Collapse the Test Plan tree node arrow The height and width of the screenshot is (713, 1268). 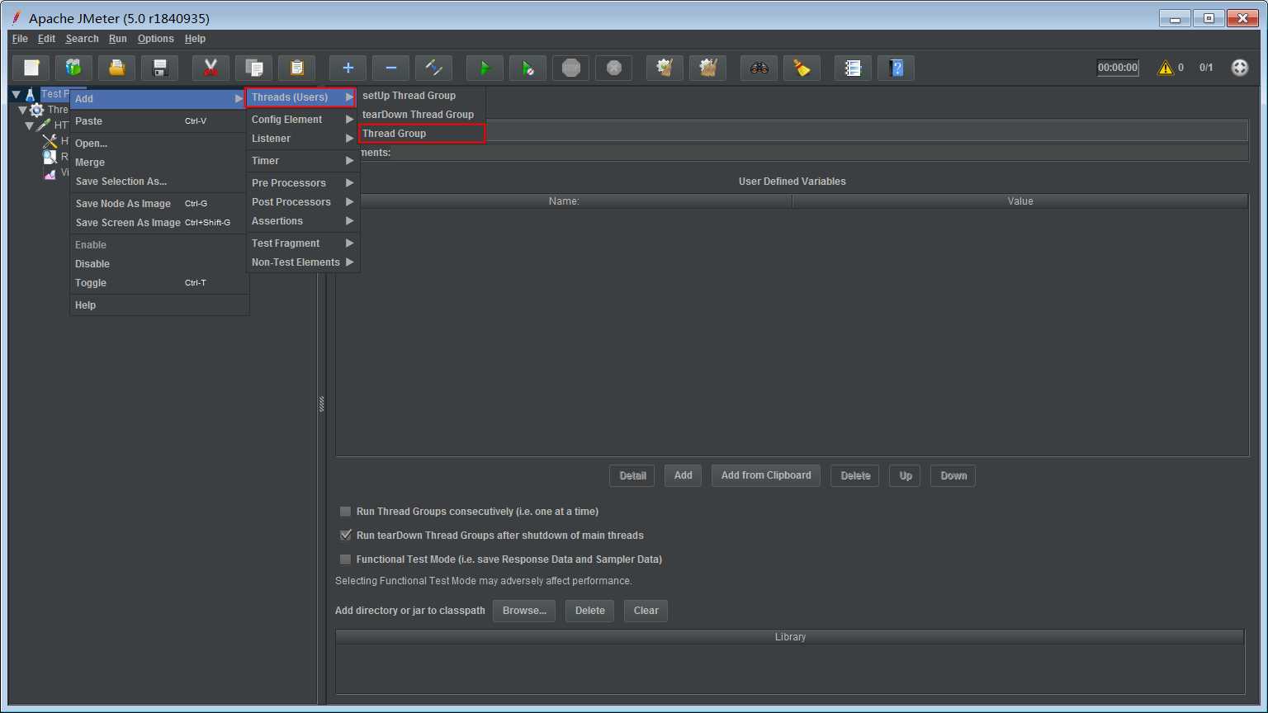tap(16, 95)
